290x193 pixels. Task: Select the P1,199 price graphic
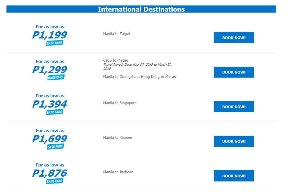point(50,35)
